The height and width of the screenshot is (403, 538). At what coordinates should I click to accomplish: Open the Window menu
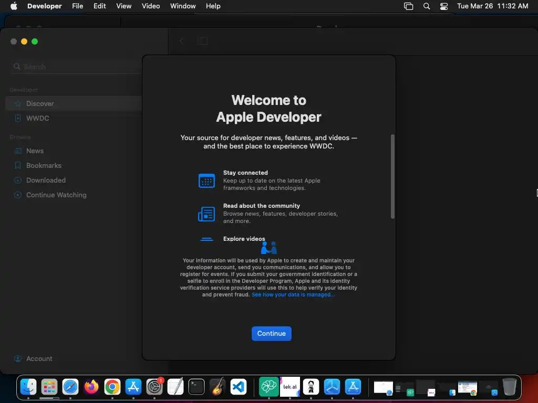pyautogui.click(x=183, y=6)
